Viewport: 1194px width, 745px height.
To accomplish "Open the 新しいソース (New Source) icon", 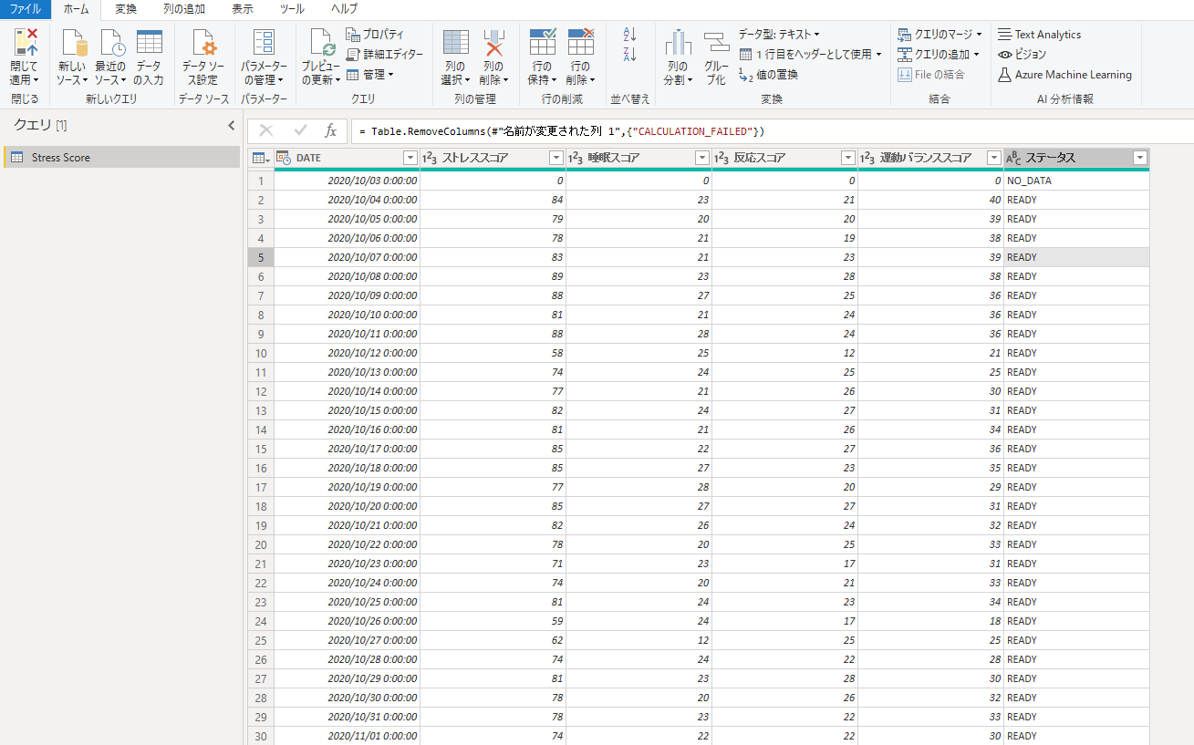I will click(73, 42).
